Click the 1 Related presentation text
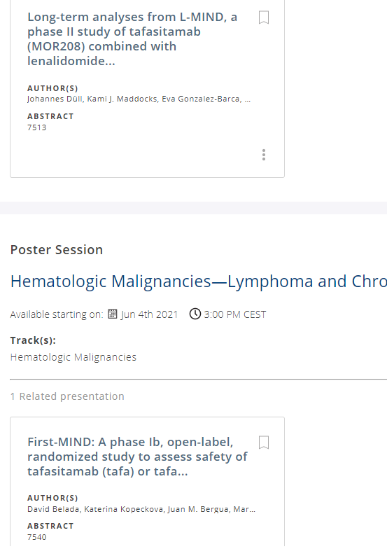 tap(67, 396)
